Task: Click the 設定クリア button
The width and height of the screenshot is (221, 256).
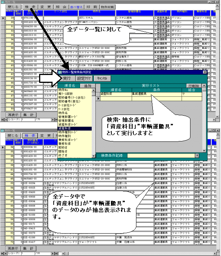Action: [84, 78]
